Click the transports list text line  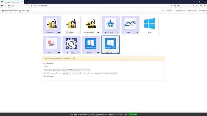(x=67, y=70)
